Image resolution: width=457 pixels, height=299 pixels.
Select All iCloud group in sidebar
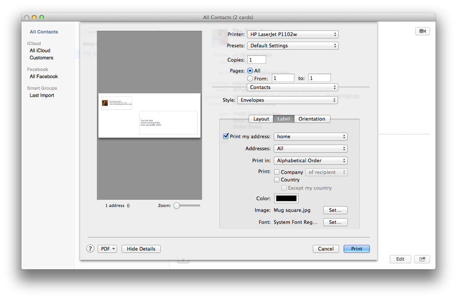(x=40, y=50)
